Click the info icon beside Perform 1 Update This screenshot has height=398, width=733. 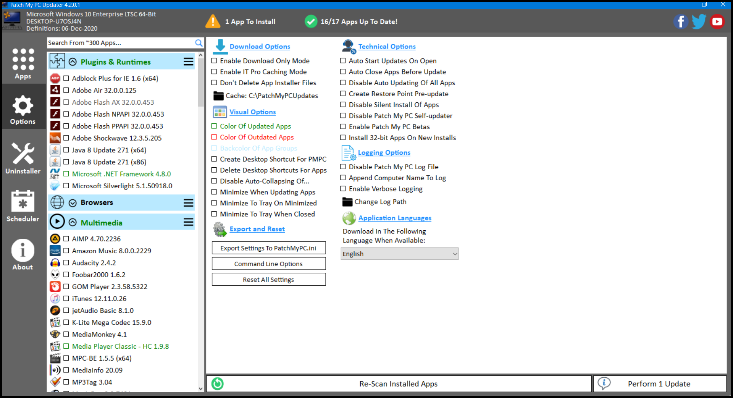(604, 383)
